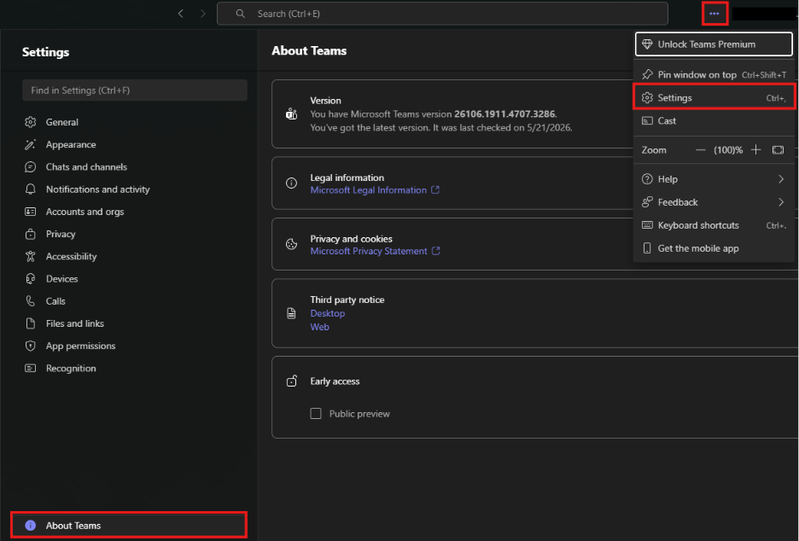Click the cookie icon beside Privacy and cookies
Image resolution: width=799 pixels, height=541 pixels.
pos(291,244)
